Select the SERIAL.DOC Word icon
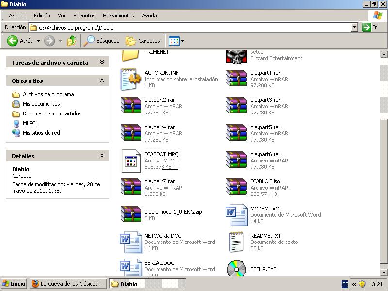 [130, 268]
